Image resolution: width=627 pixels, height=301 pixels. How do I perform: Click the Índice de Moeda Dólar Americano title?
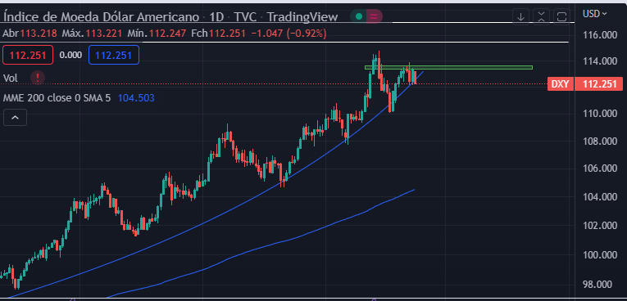coord(101,16)
